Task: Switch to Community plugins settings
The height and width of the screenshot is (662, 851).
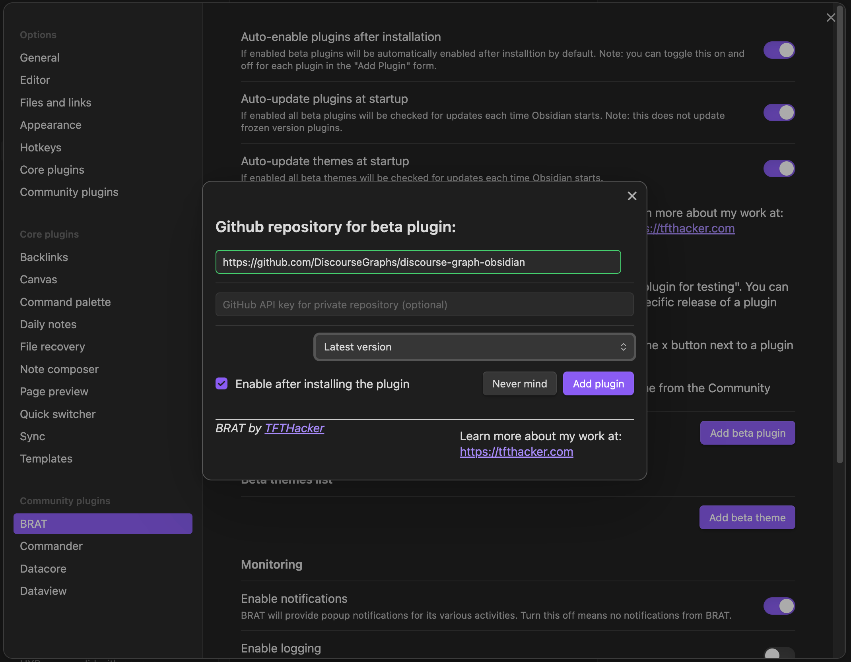Action: (69, 192)
